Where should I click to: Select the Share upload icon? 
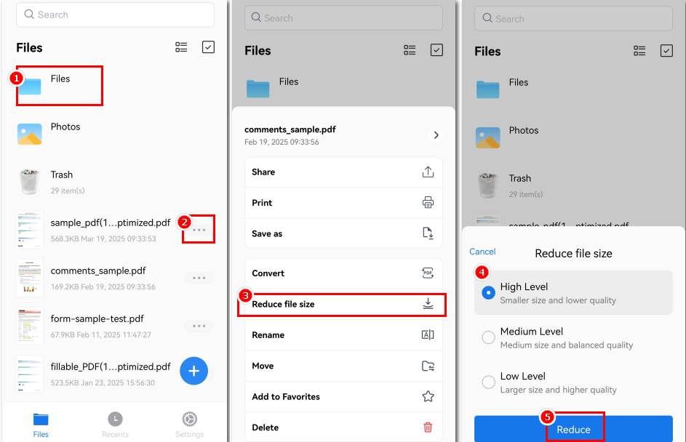428,172
